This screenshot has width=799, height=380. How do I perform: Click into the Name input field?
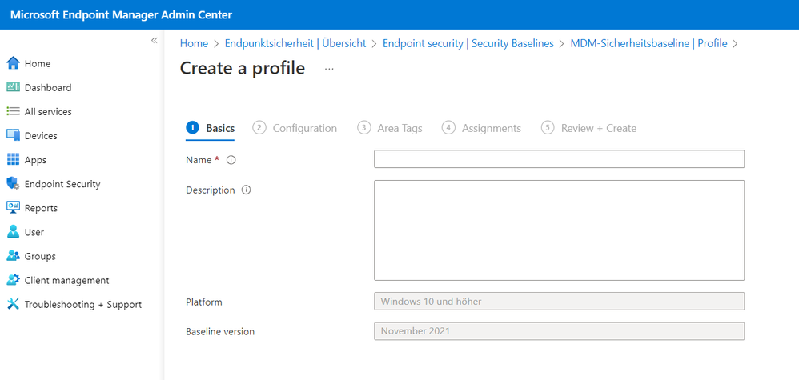(559, 159)
